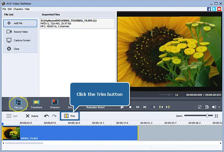Undo the last action
Screen dimensions: 224x152
47,116
